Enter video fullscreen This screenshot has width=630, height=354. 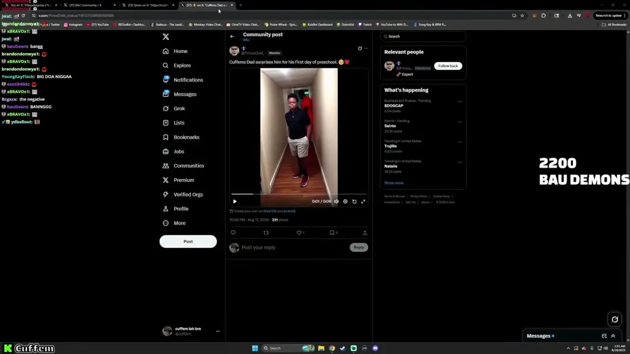363,201
